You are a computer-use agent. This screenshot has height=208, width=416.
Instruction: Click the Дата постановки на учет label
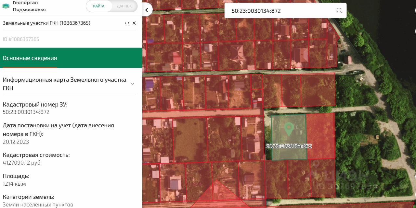[58, 130]
